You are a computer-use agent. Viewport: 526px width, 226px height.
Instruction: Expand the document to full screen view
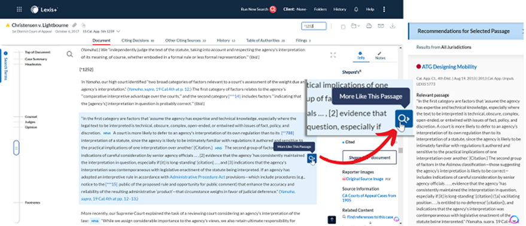pyautogui.click(x=333, y=56)
